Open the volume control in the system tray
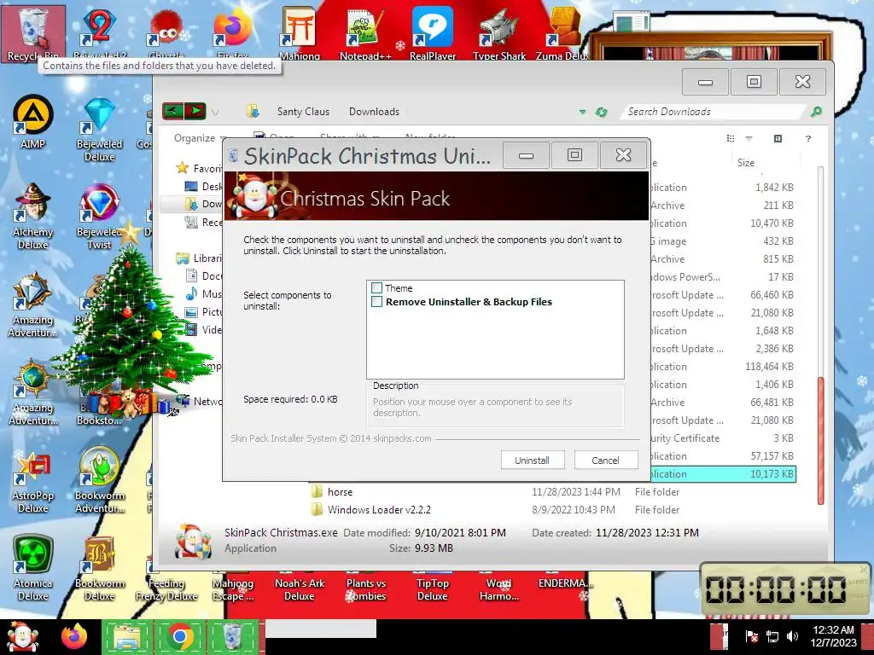Image resolution: width=874 pixels, height=655 pixels. click(x=791, y=636)
